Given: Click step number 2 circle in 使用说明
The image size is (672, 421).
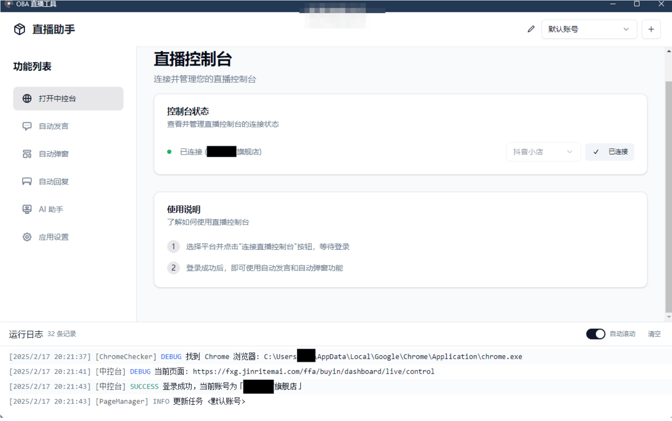Looking at the screenshot, I should [x=173, y=268].
